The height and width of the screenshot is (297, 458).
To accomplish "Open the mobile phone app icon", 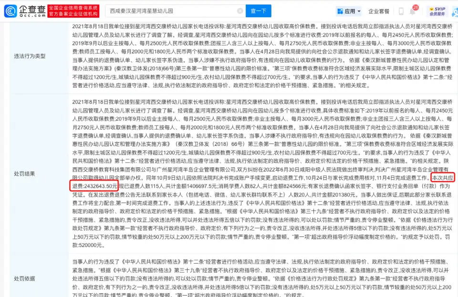I will coord(400,11).
